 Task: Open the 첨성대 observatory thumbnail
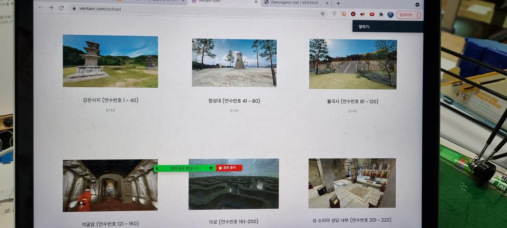click(x=234, y=63)
